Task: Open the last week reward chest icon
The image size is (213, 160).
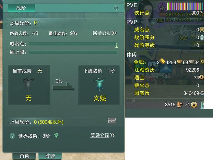Action: coord(112,120)
